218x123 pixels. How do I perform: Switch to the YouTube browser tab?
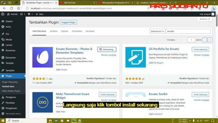click(77, 3)
